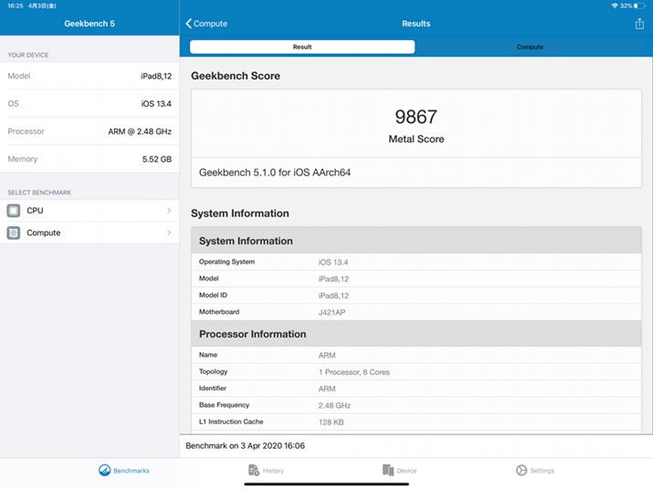Open the History tab label
This screenshot has height=489, width=653.
(273, 471)
